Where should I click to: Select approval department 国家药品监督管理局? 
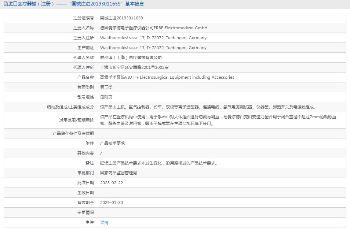(119, 173)
